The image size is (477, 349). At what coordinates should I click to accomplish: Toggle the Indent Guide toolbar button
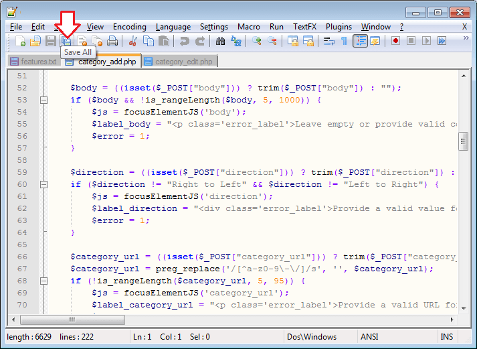coord(360,42)
